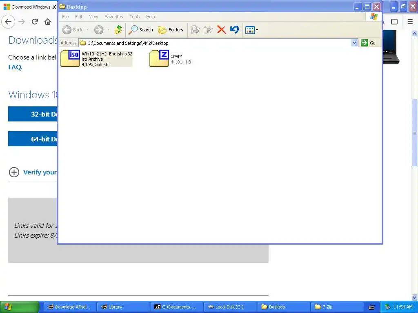Switch to Library taskbar button

pyautogui.click(x=123, y=307)
